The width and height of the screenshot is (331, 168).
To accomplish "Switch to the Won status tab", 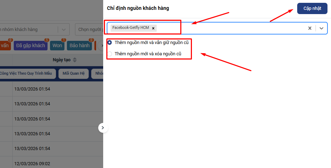I will 57,45.
